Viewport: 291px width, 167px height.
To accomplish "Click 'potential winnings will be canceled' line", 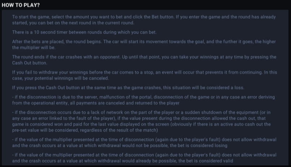I will click(61, 78).
